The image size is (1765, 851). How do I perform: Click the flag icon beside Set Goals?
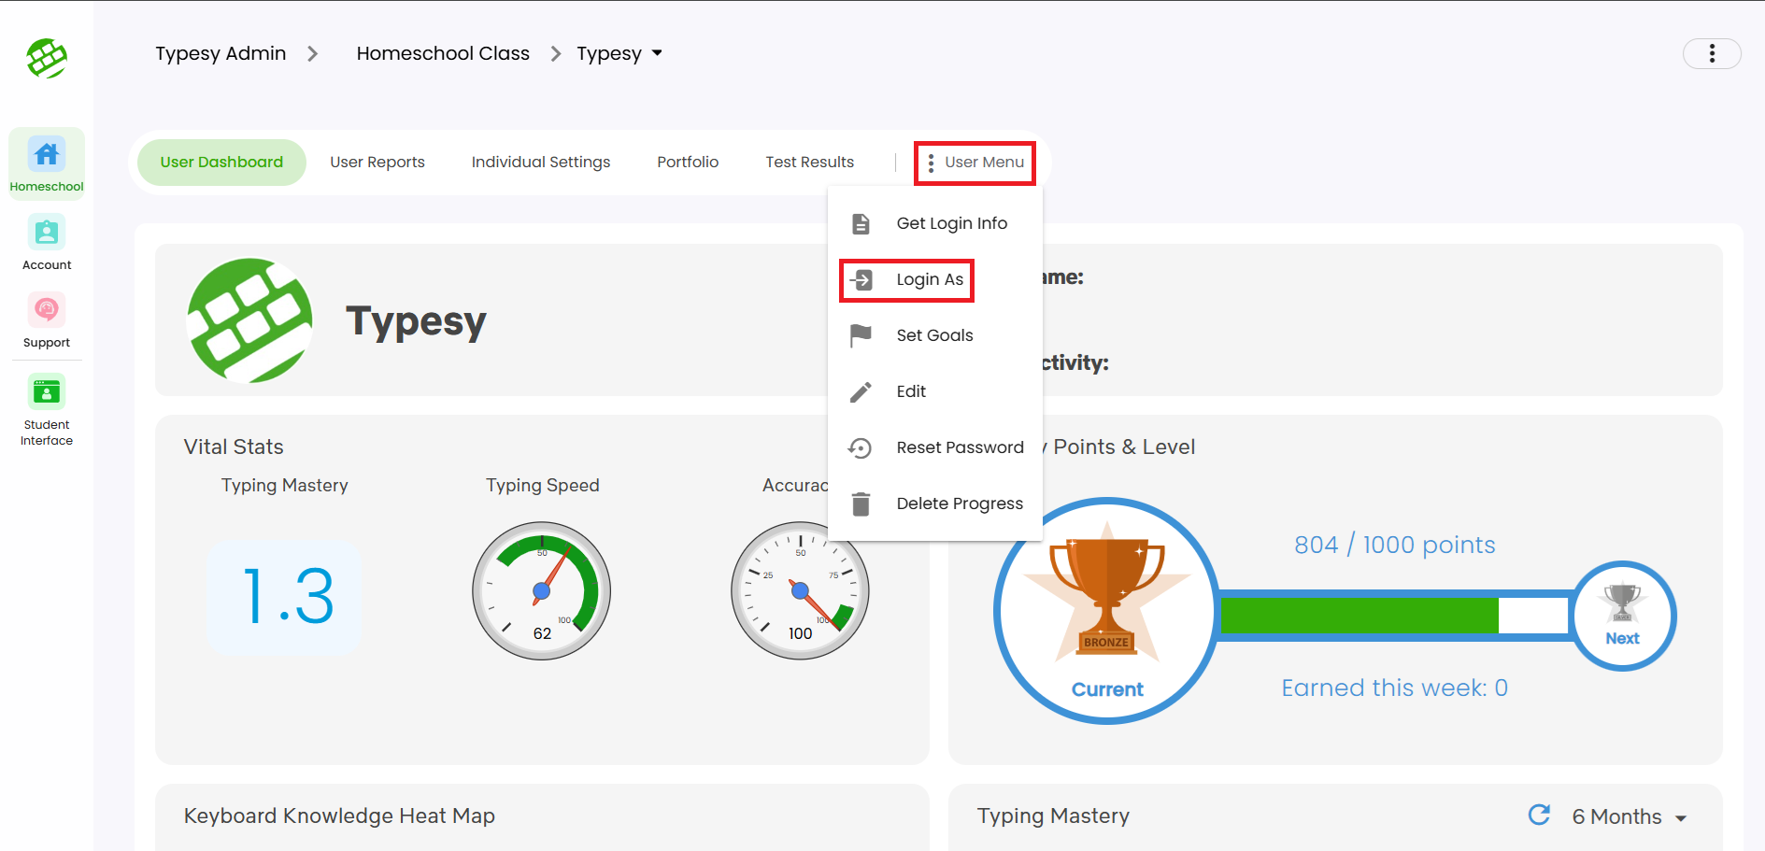(861, 335)
